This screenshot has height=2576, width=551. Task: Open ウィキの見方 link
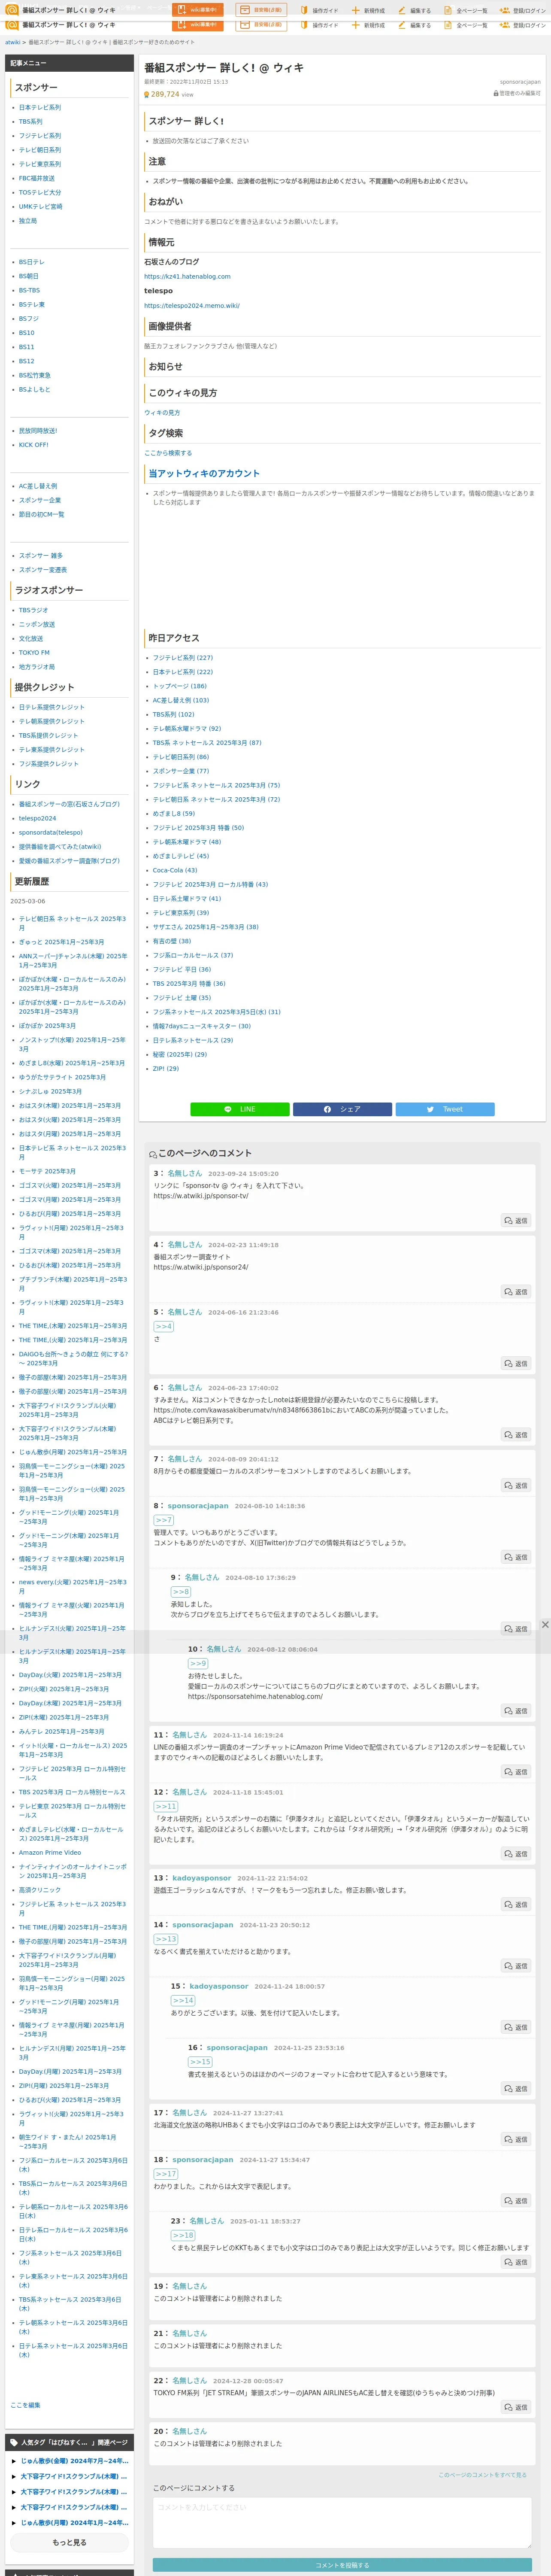coord(162,413)
